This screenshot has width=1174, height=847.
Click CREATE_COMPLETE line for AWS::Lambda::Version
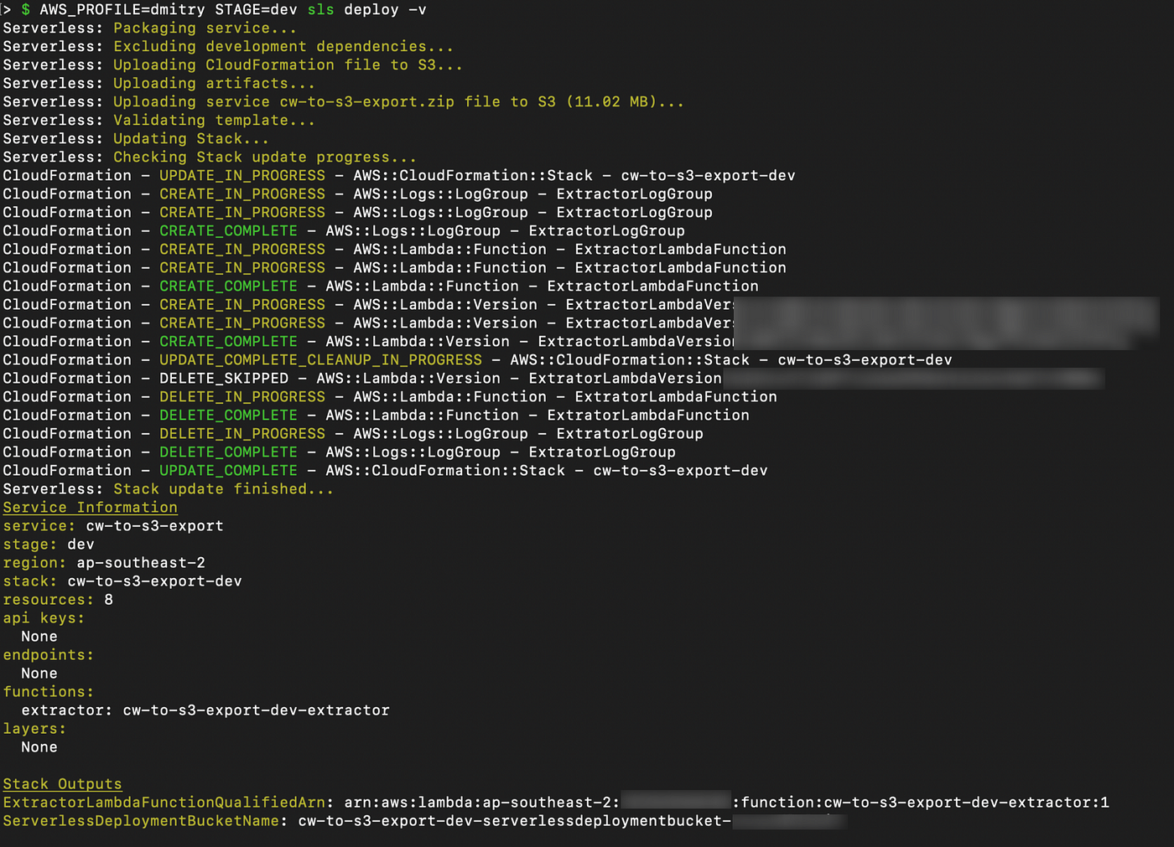coord(369,342)
